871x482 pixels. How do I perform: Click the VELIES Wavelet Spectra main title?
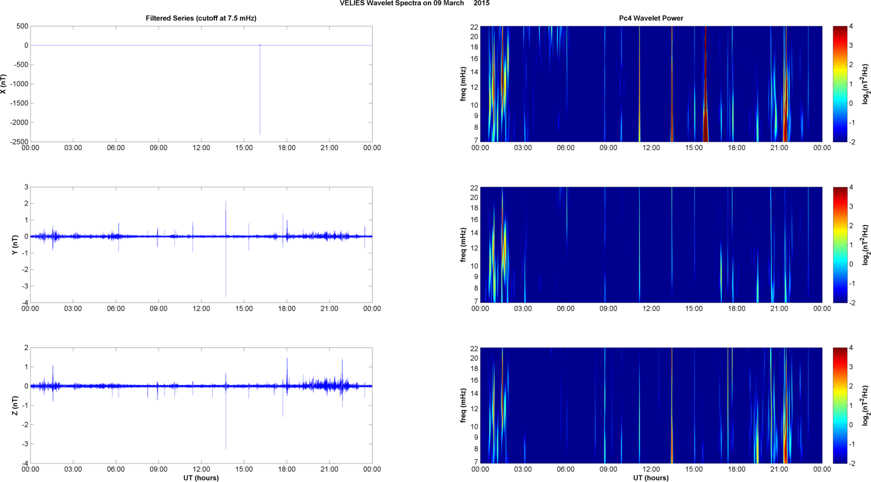415,3
